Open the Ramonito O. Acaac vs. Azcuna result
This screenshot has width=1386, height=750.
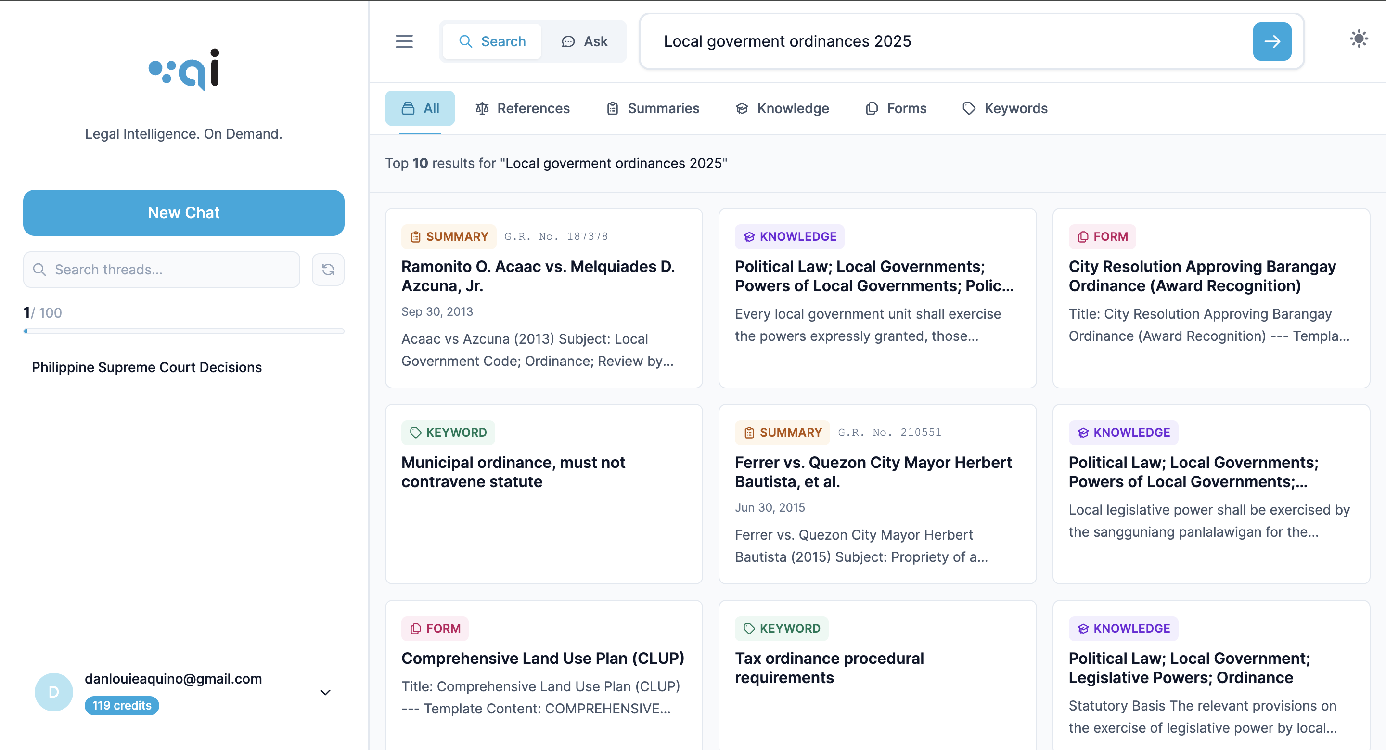pos(538,276)
